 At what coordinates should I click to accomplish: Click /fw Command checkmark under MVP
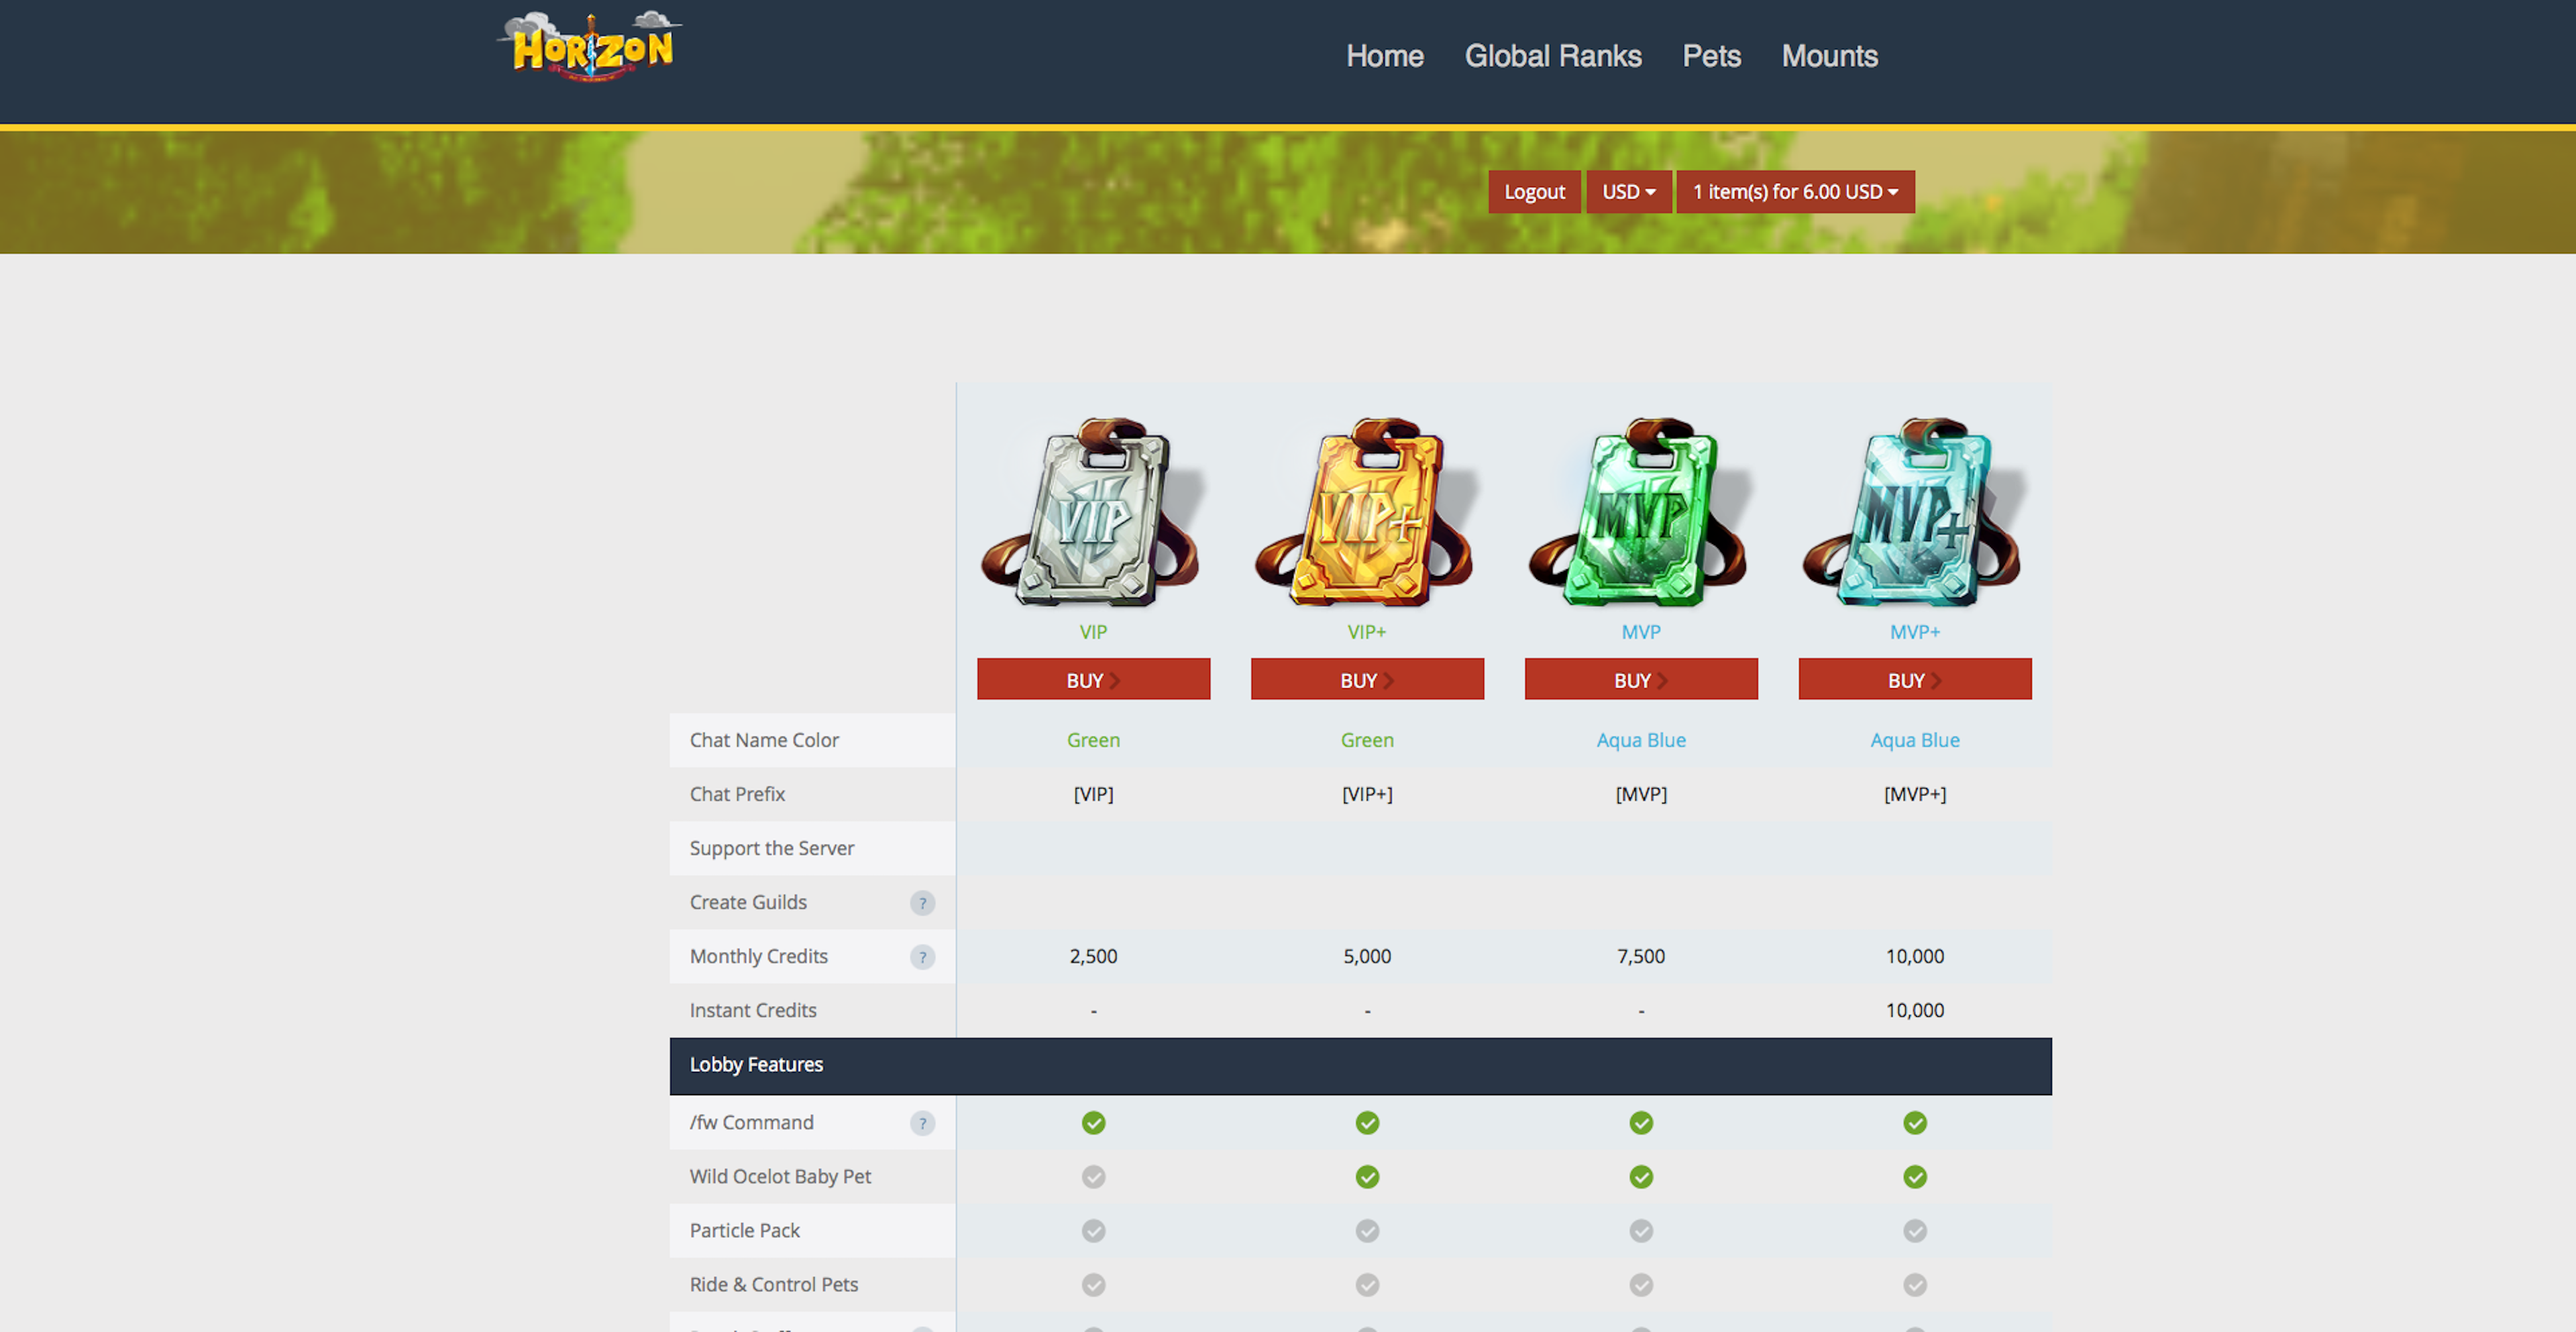(x=1641, y=1123)
